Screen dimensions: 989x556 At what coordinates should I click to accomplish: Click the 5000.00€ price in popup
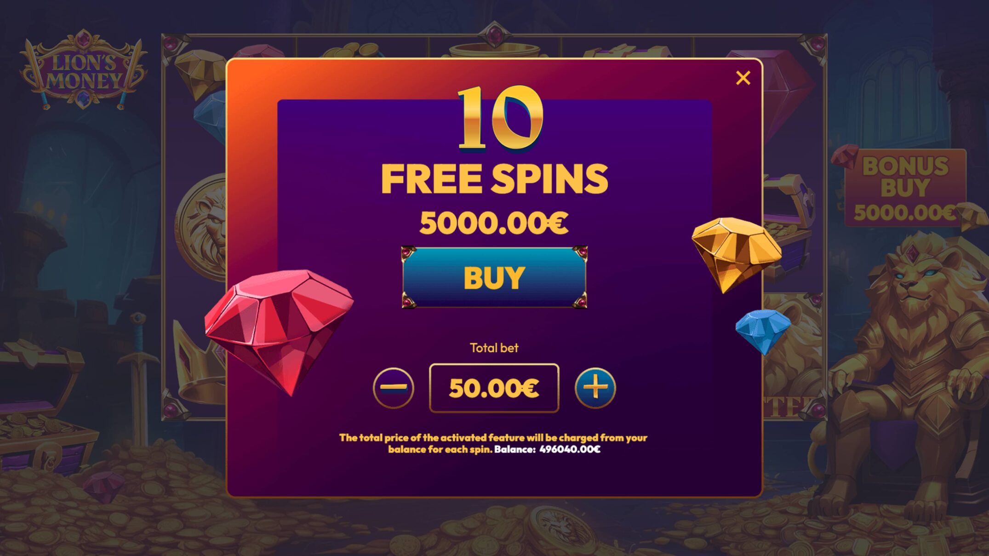click(494, 224)
